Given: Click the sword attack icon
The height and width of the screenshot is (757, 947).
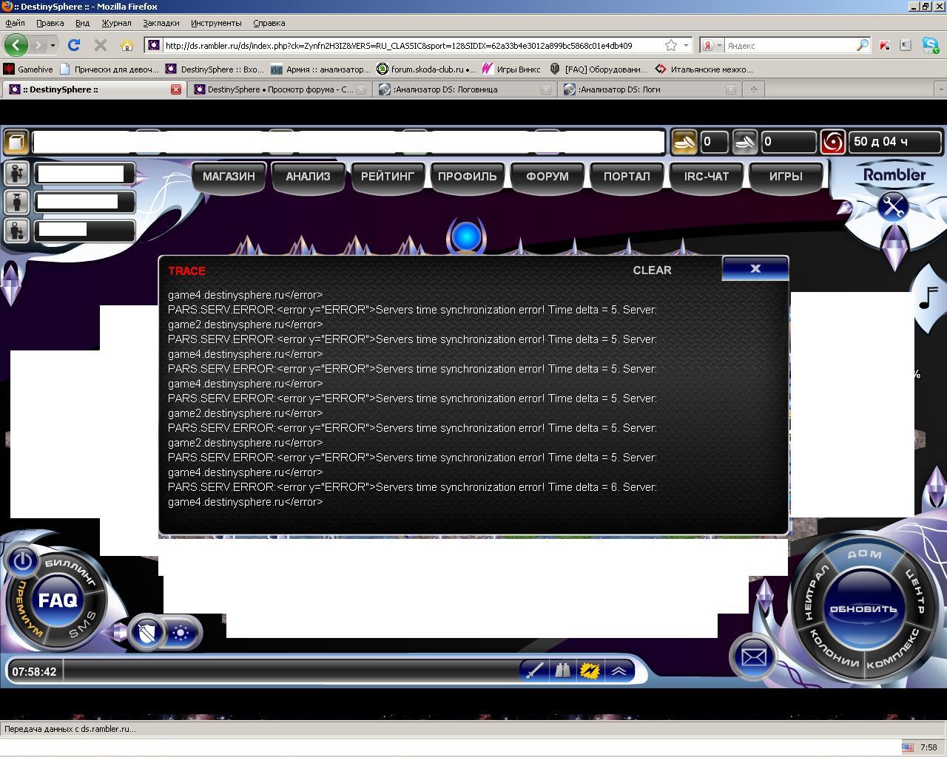Looking at the screenshot, I should click(x=534, y=671).
